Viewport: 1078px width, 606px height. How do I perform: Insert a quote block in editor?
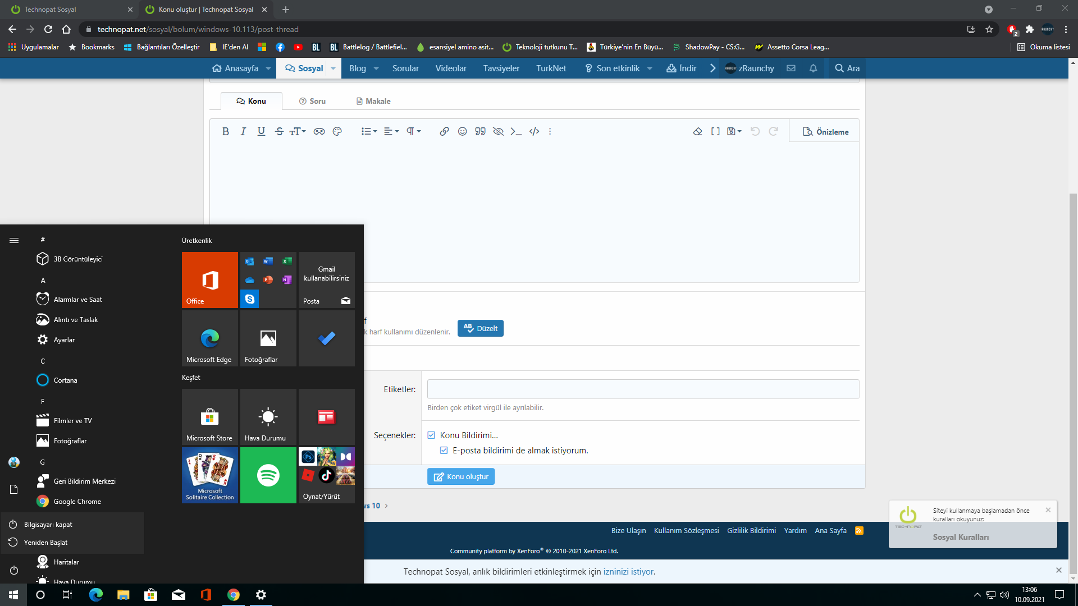tap(480, 131)
